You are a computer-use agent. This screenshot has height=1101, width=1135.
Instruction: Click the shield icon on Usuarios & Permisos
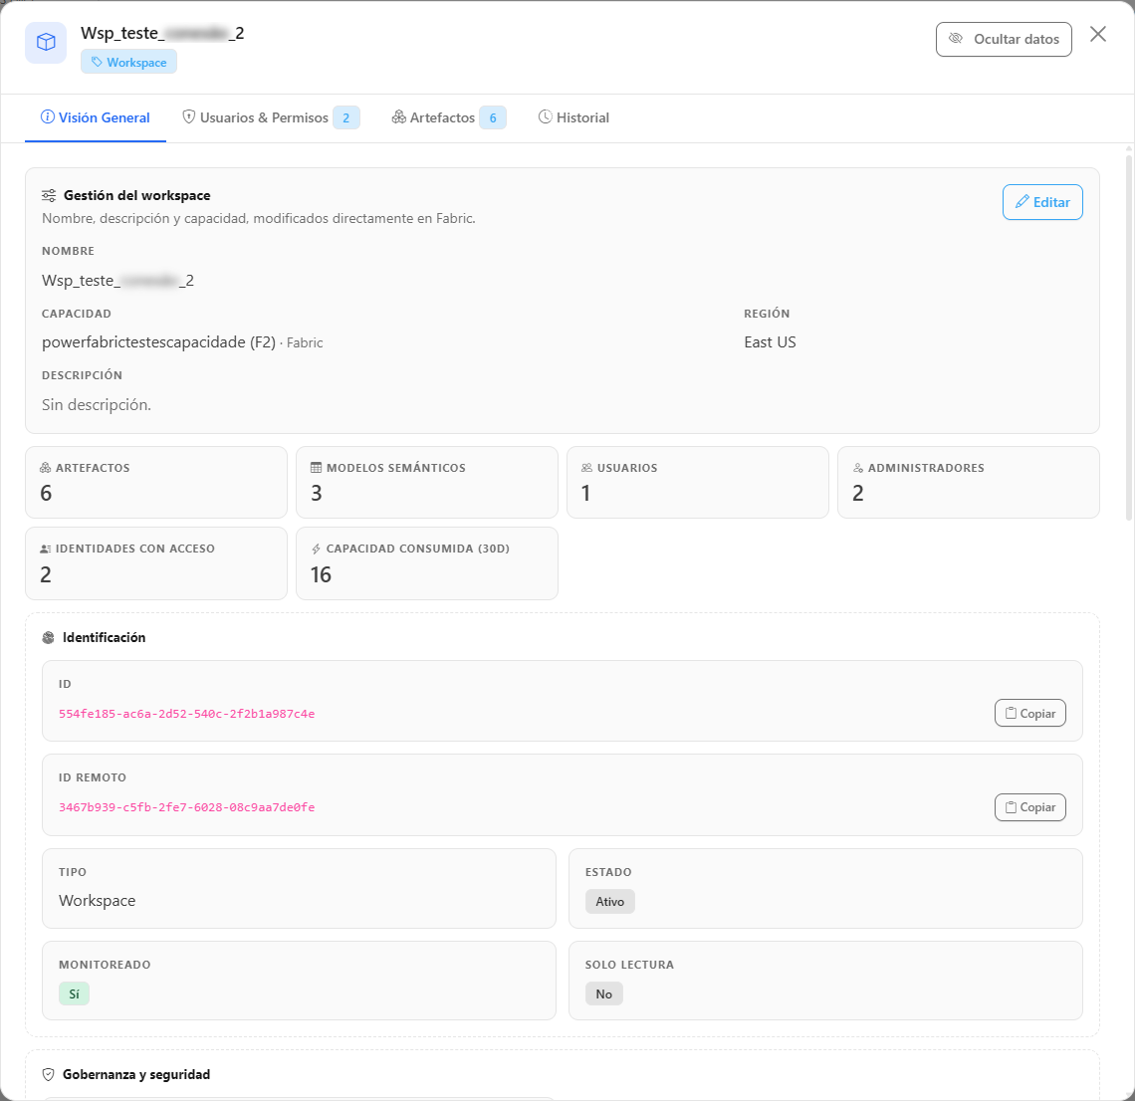pos(189,116)
